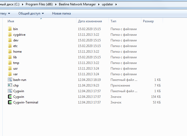Sort by Тип column header
187x136 pixels.
click(113, 21)
